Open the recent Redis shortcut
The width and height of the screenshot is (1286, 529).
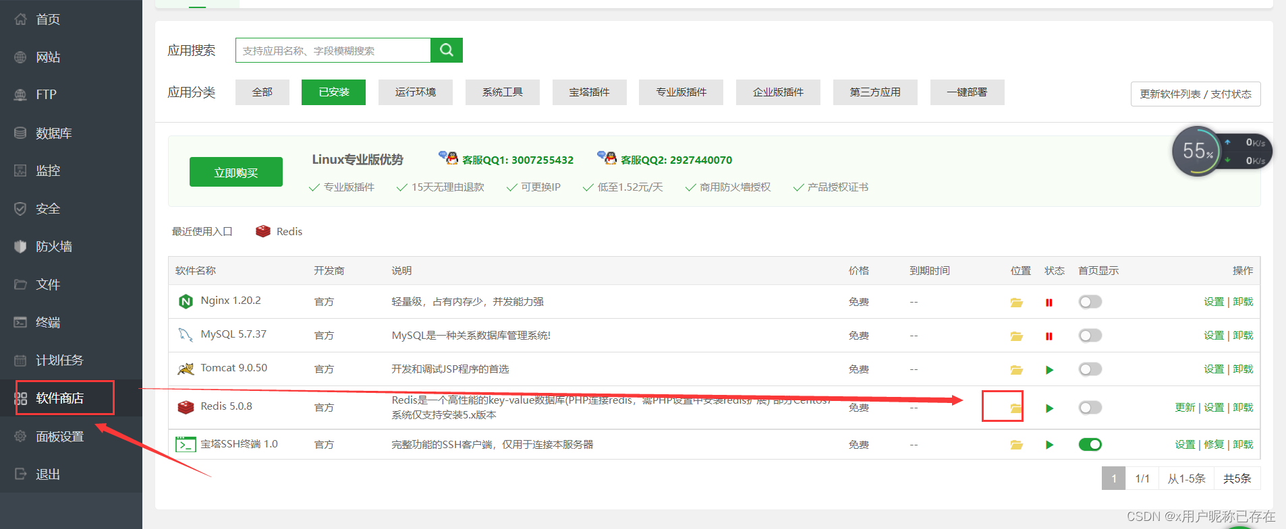[279, 231]
